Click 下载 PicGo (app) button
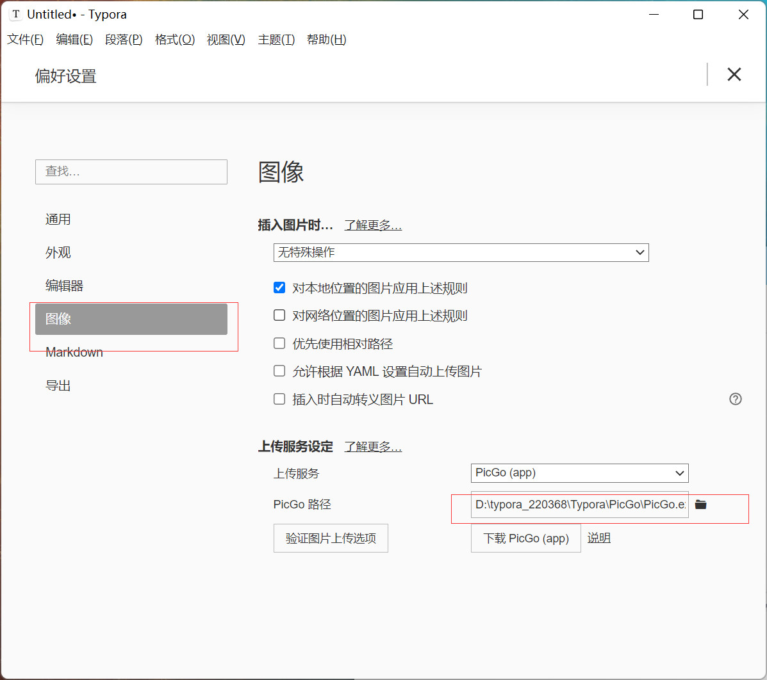767x680 pixels. pos(526,538)
